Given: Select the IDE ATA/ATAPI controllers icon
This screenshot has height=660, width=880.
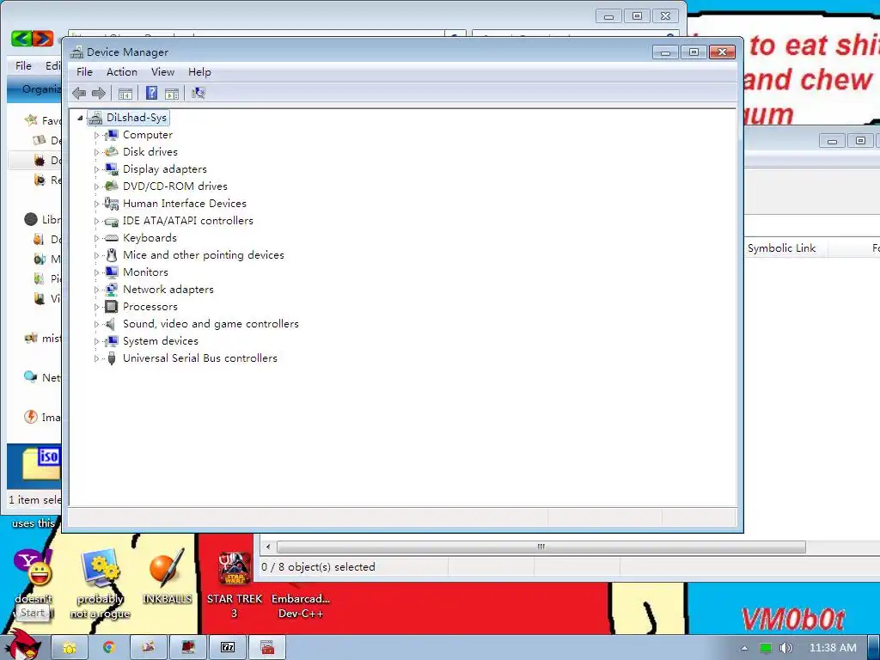Looking at the screenshot, I should click(x=112, y=221).
